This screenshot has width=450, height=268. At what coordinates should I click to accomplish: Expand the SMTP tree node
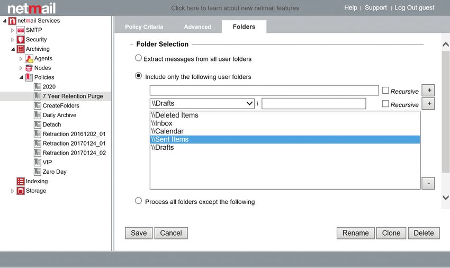click(x=12, y=30)
